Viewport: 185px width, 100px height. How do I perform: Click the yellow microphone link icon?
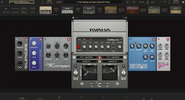pyautogui.click(x=100, y=61)
